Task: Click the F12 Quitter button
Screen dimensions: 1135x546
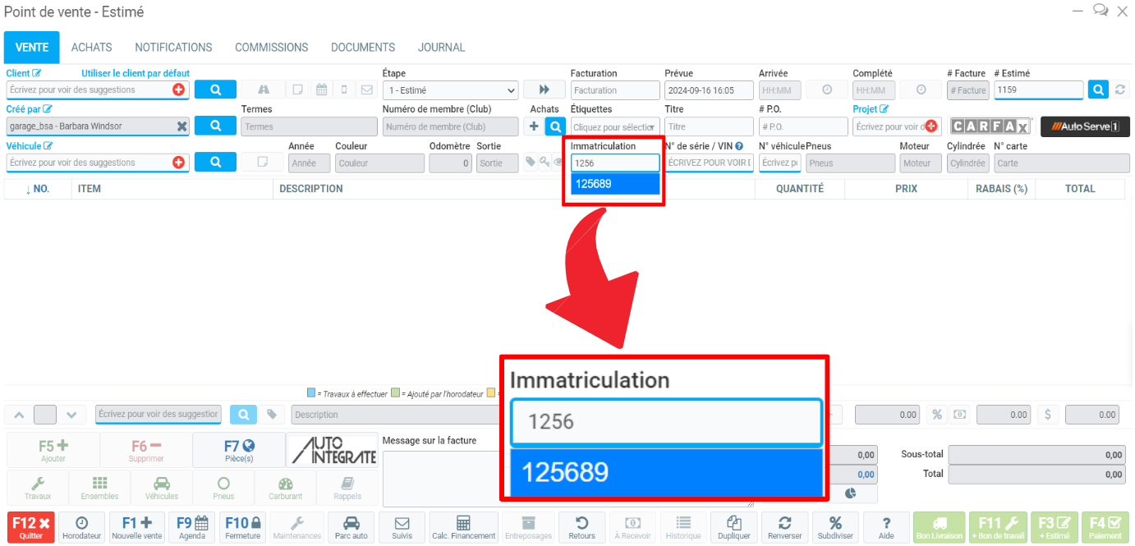Action: tap(31, 526)
